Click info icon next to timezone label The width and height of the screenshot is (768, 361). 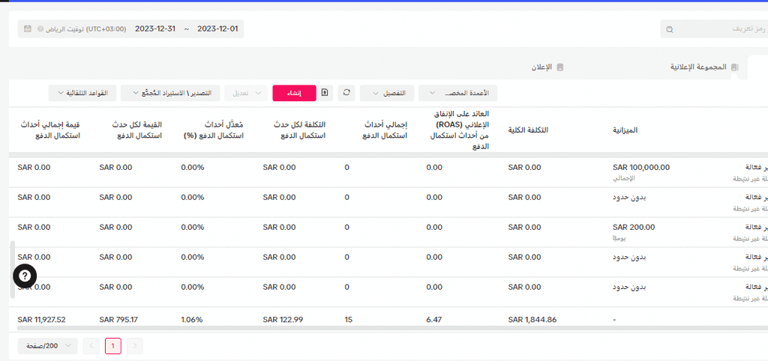(x=40, y=29)
